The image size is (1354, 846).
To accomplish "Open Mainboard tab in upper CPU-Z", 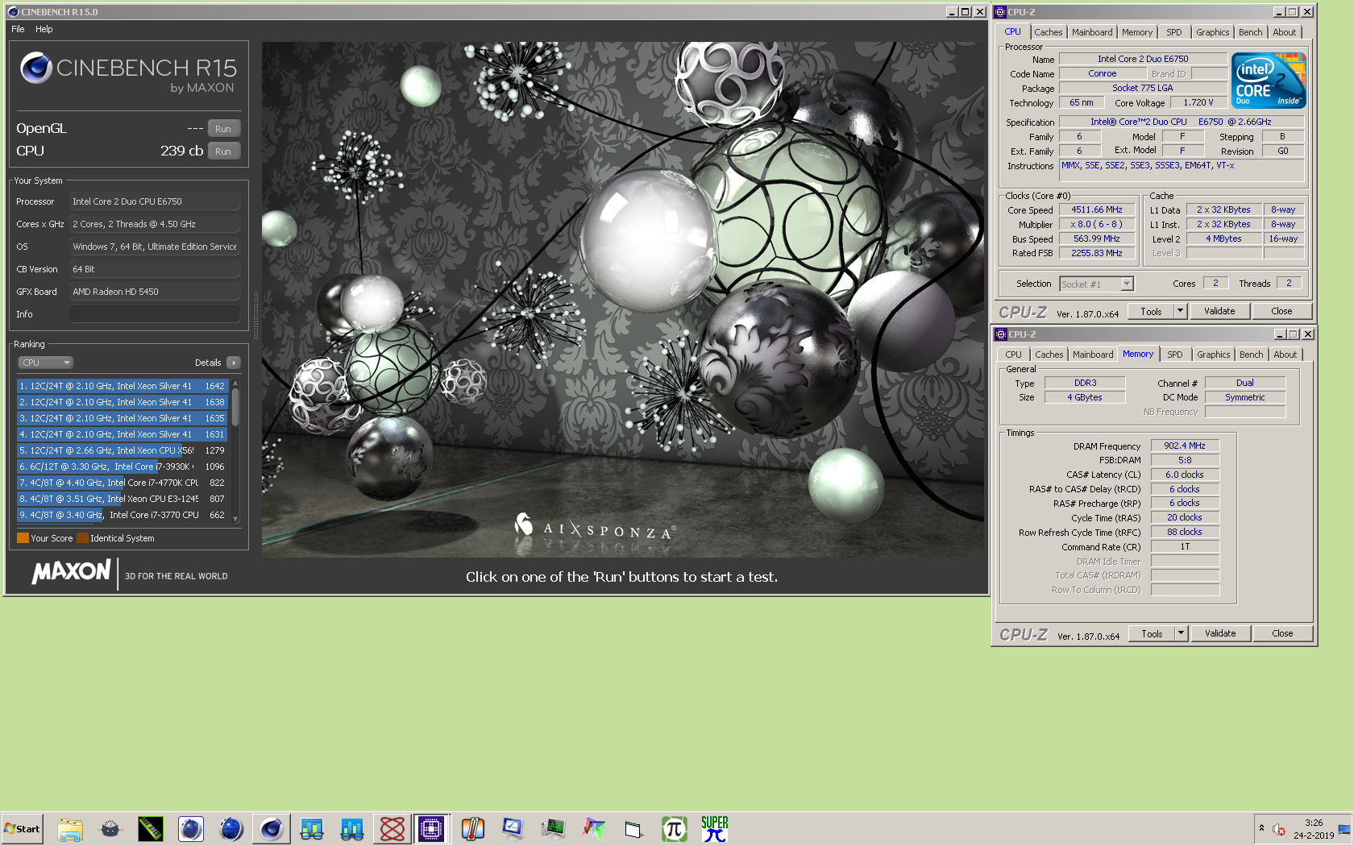I will tap(1092, 32).
